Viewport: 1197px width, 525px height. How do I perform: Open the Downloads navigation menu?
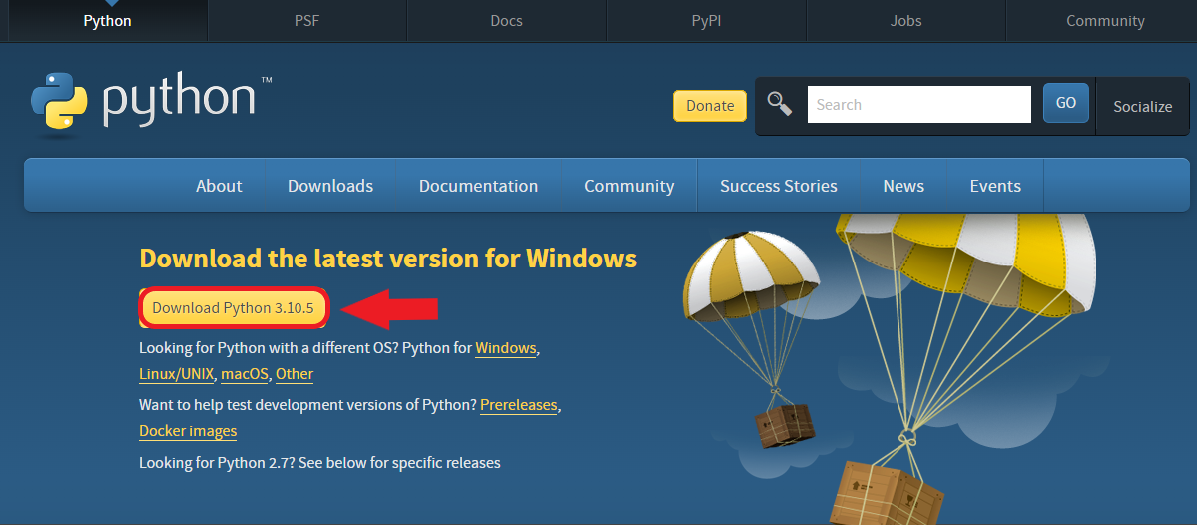[330, 186]
